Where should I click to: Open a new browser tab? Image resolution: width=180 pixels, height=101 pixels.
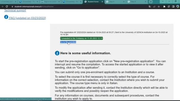pyautogui.click(x=151, y=2)
